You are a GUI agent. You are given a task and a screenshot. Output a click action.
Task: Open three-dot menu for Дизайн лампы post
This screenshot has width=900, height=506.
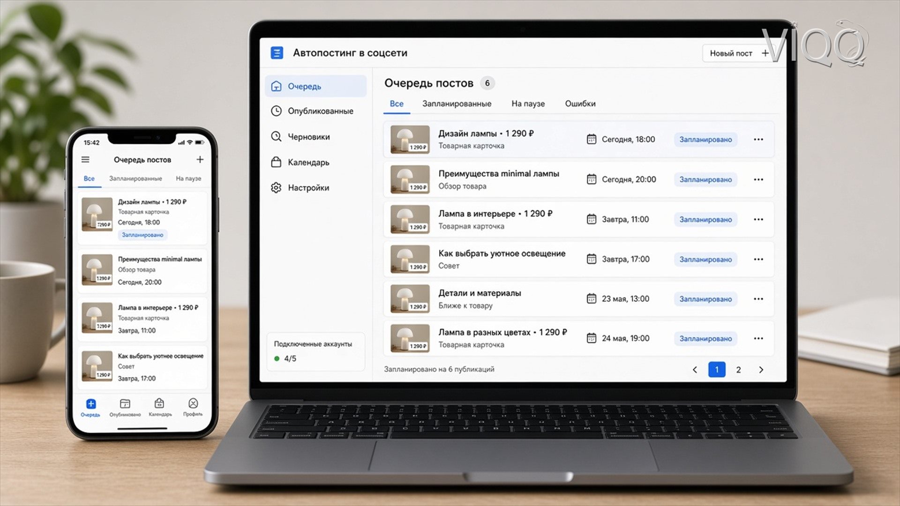tap(758, 140)
